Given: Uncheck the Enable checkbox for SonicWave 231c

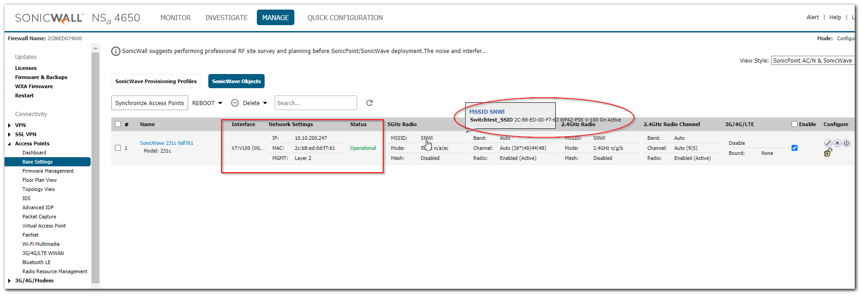Looking at the screenshot, I should click(x=795, y=148).
